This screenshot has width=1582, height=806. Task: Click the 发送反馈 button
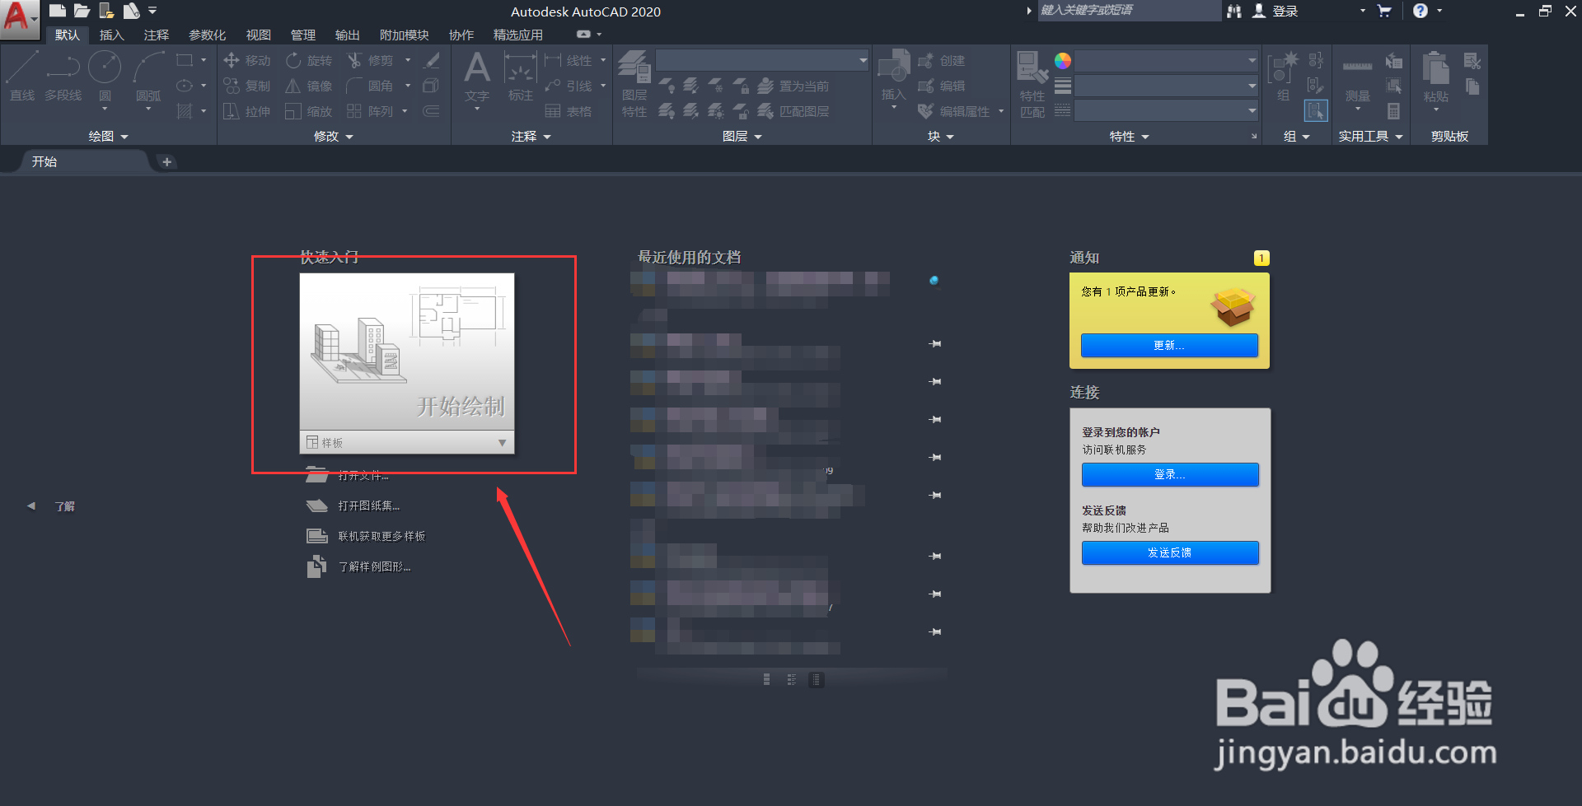point(1170,552)
